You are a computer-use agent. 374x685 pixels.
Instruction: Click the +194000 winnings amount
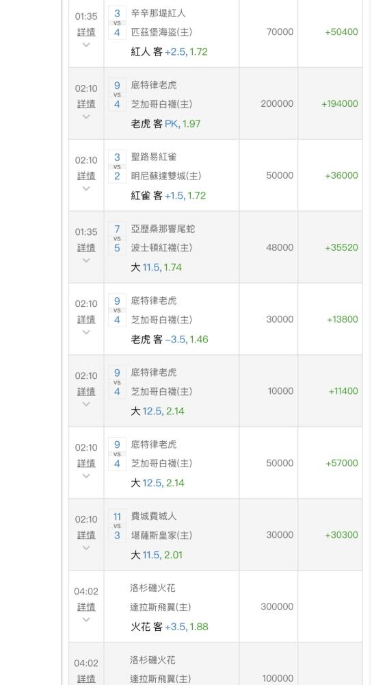click(x=340, y=104)
